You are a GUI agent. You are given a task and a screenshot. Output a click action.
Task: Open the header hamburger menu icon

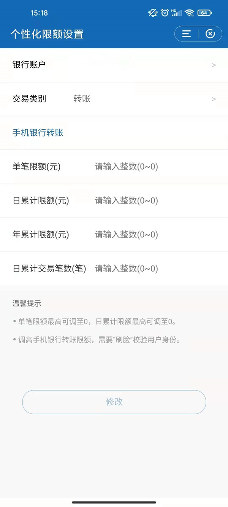[x=186, y=34]
